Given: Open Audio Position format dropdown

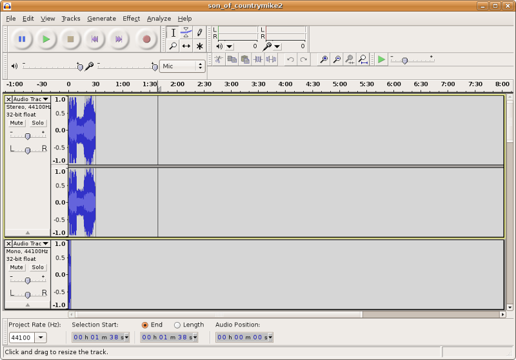Looking at the screenshot, I should point(270,337).
